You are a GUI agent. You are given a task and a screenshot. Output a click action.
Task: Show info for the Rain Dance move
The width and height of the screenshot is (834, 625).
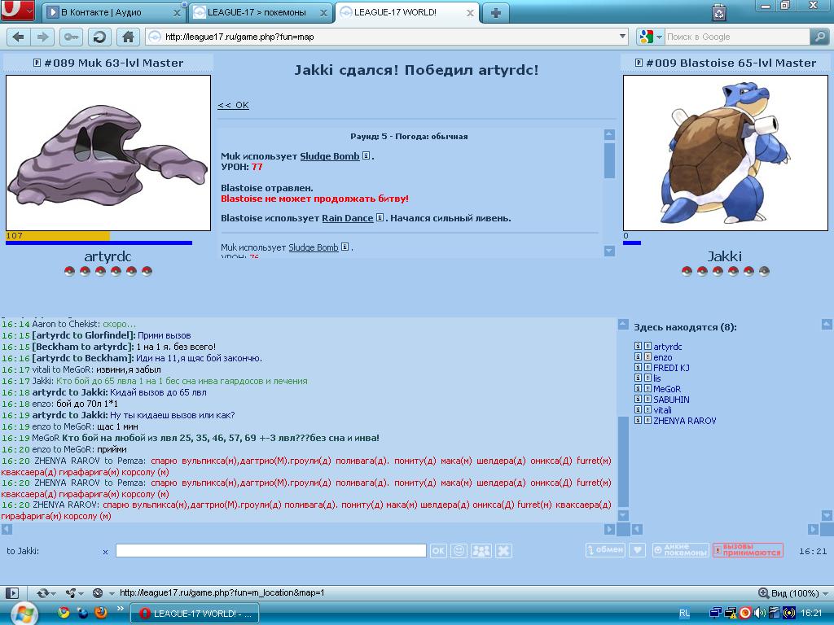[380, 217]
